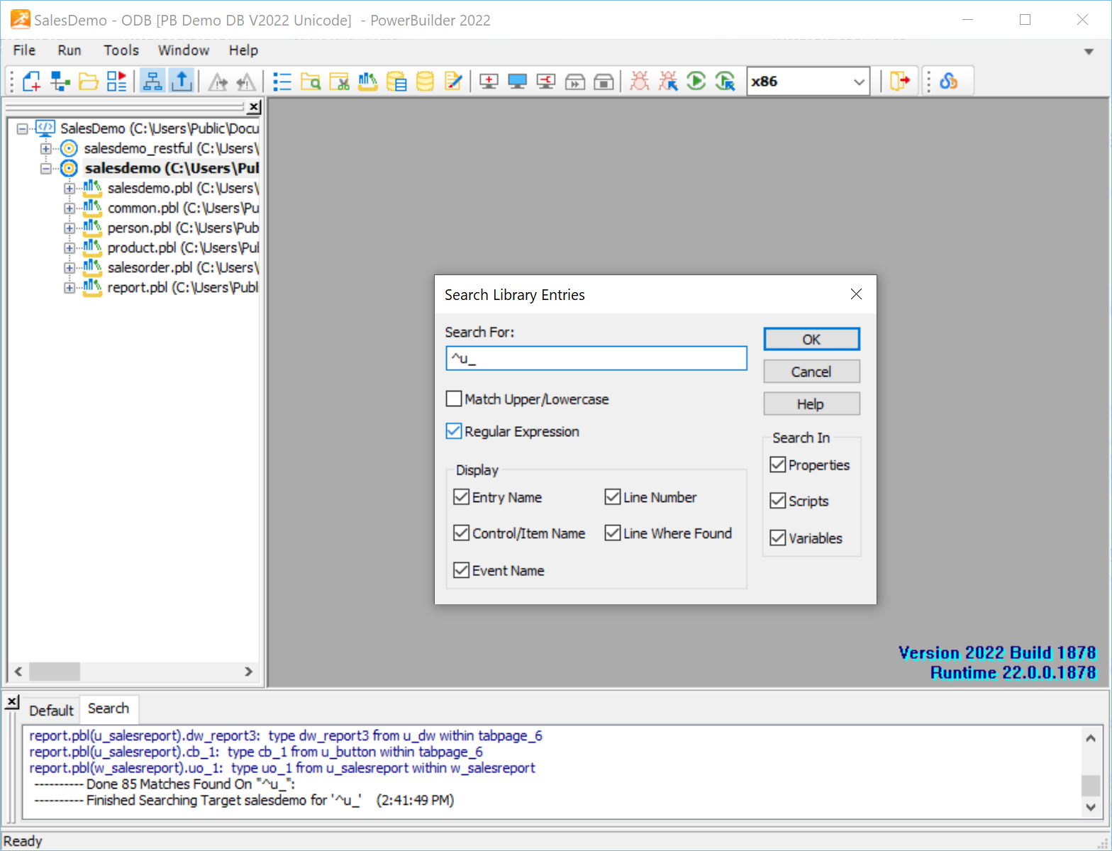Expand the common.pbl library
This screenshot has height=851, width=1112.
click(69, 208)
